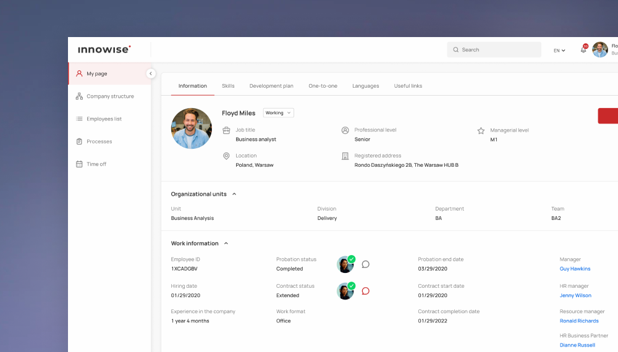
Task: Open the One-to-one tab
Action: point(323,86)
